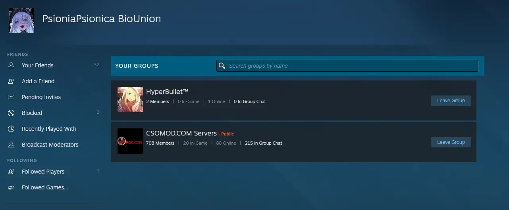Click the magnifying glass search icon
509x210 pixels.
click(x=222, y=66)
